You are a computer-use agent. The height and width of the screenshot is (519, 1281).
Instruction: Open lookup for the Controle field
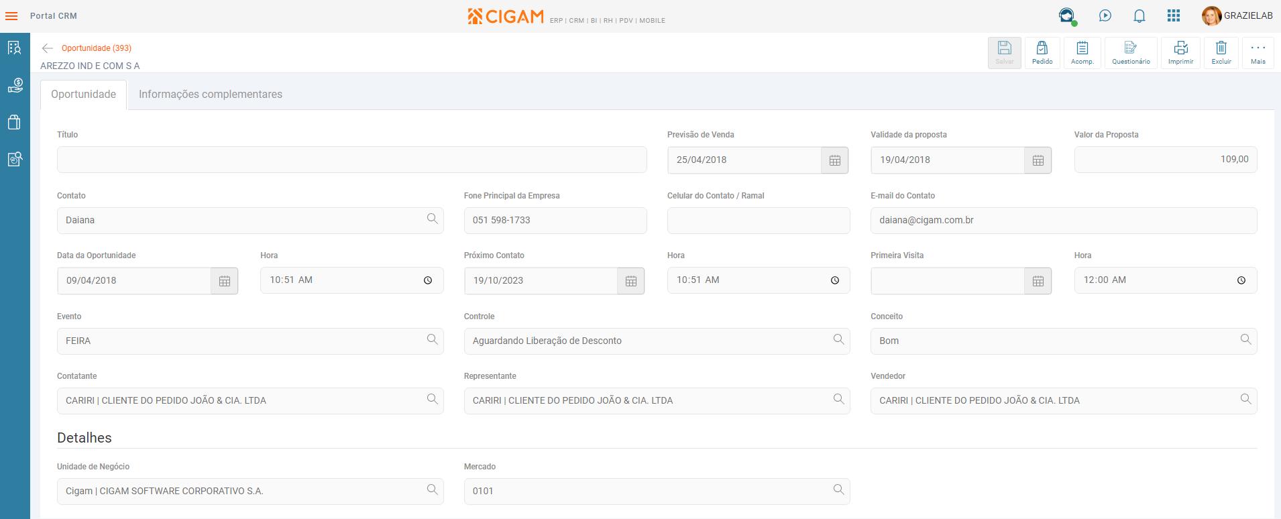click(x=839, y=339)
